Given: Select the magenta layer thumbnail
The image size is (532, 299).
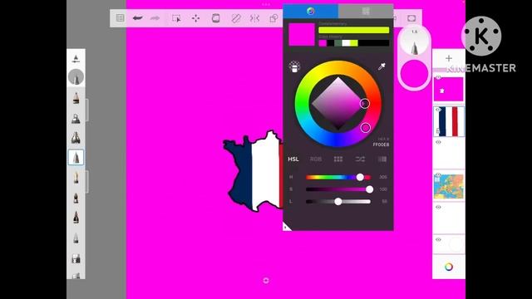Looking at the screenshot, I should tap(449, 90).
